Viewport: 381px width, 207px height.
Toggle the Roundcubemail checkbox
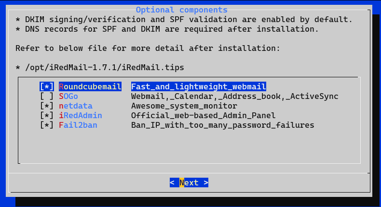[46, 86]
